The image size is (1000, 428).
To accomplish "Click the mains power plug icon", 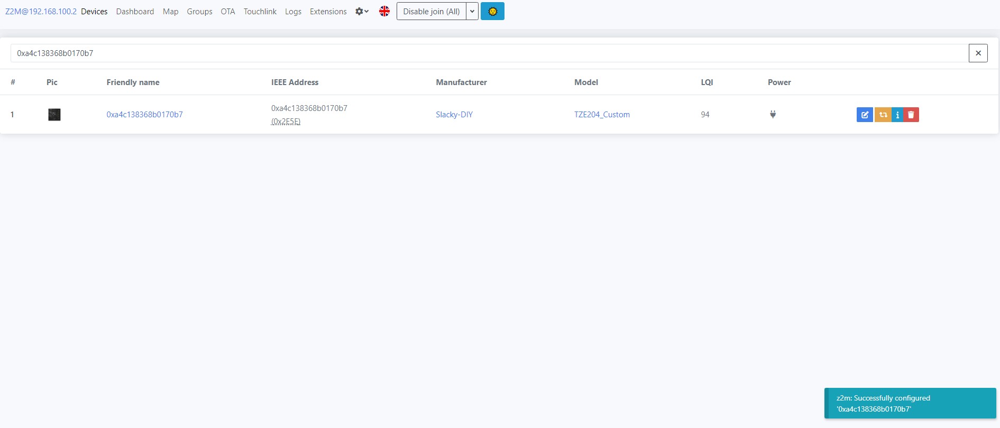I will [773, 114].
